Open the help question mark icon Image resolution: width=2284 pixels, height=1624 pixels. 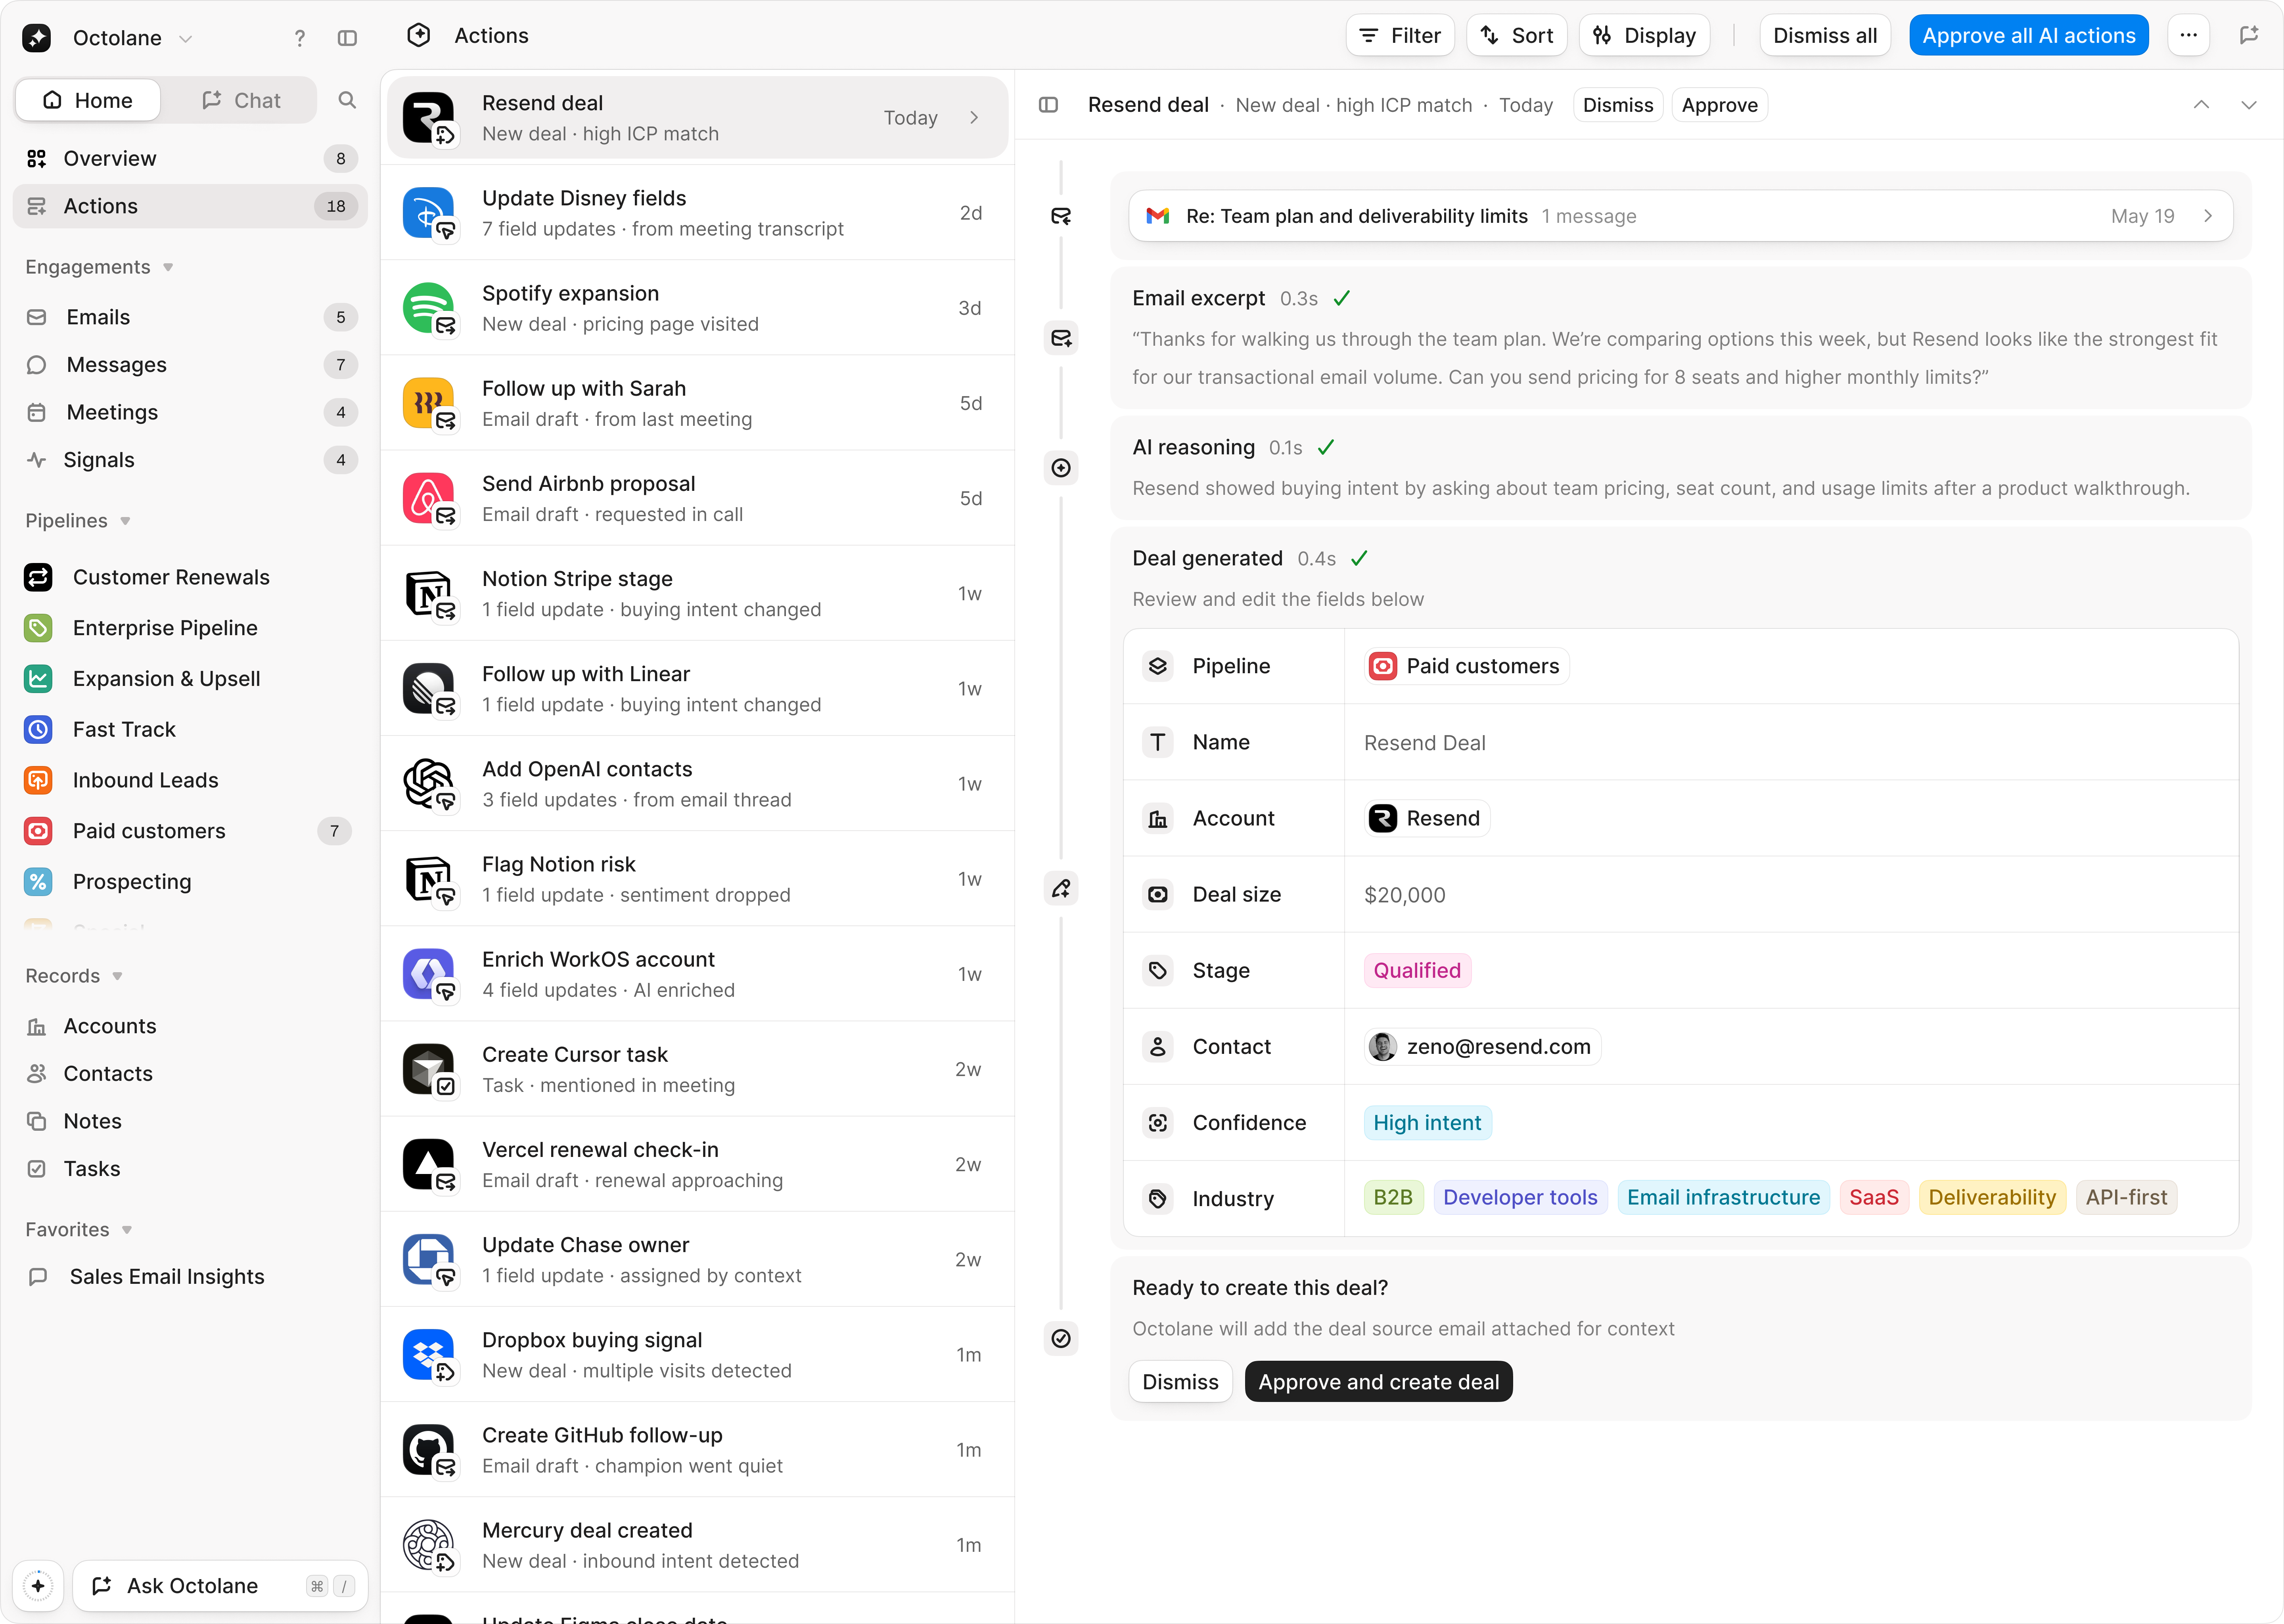[299, 38]
